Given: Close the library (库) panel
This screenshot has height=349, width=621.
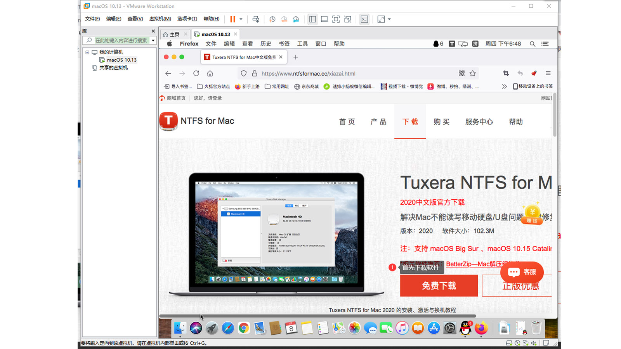Looking at the screenshot, I should (x=153, y=31).
